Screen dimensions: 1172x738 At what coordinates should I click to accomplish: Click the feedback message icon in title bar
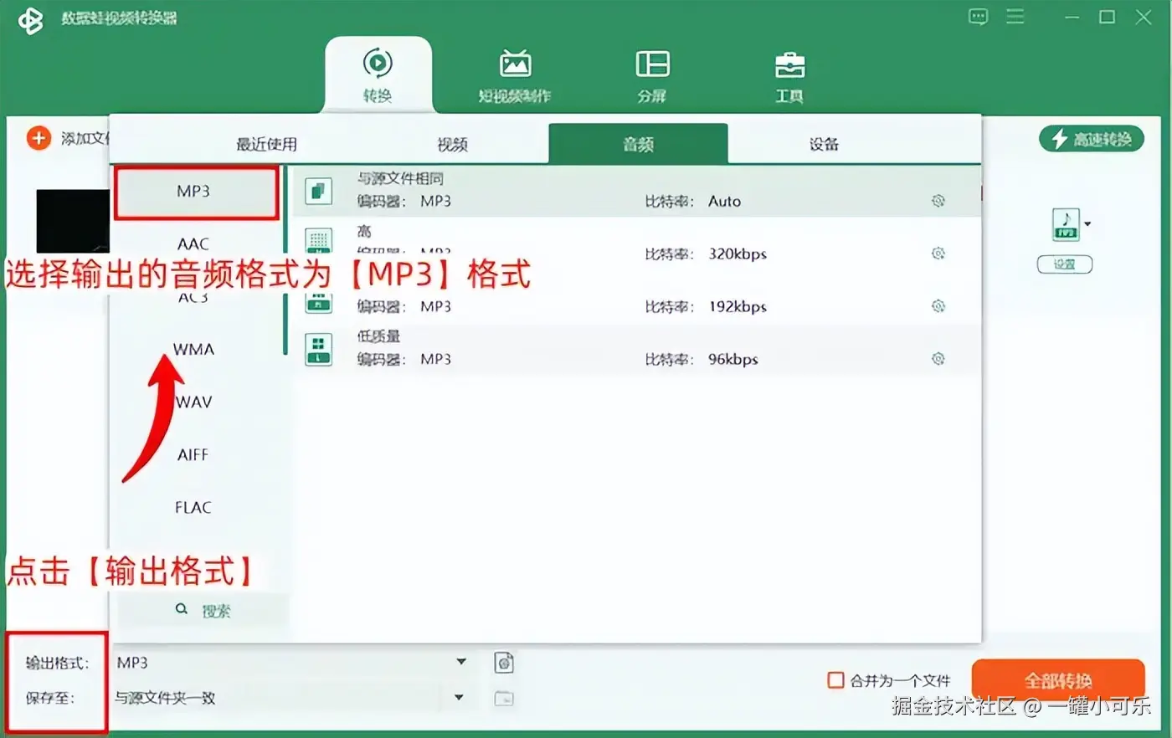[x=978, y=17]
